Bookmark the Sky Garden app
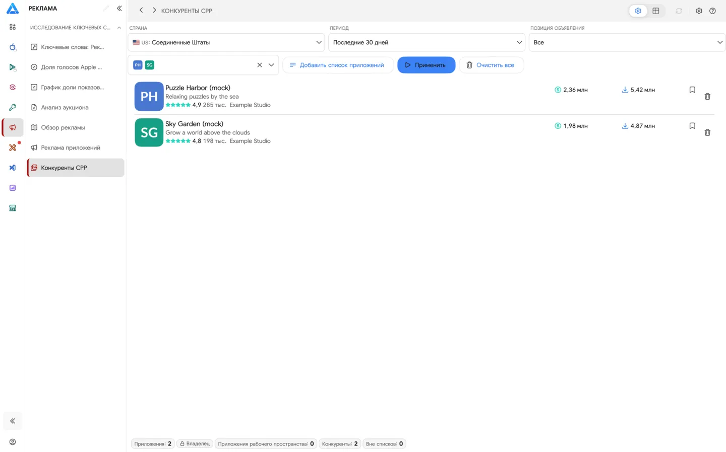Image resolution: width=726 pixels, height=452 pixels. (692, 126)
